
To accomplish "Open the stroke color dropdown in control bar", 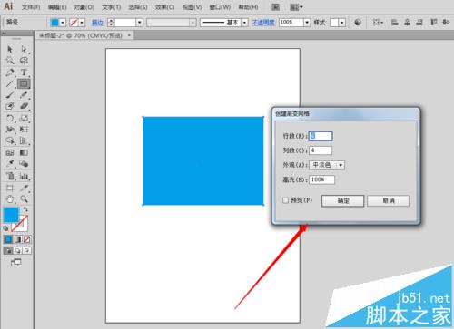I will point(82,23).
